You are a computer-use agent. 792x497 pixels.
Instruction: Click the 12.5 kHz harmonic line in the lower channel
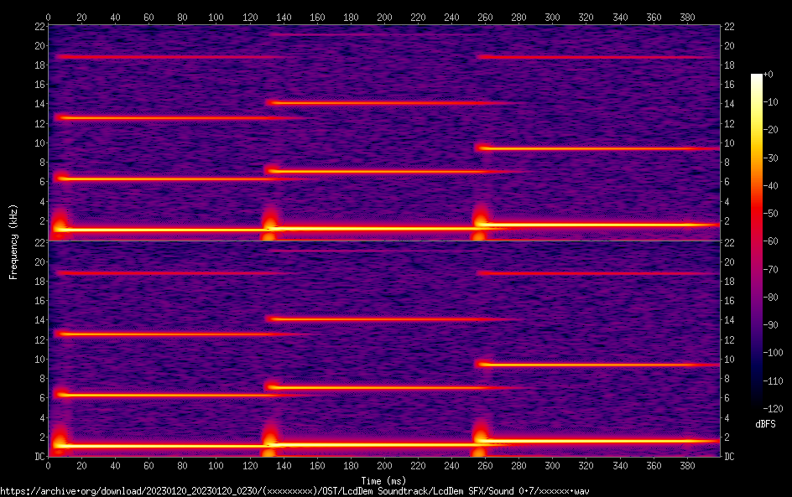tap(168, 334)
